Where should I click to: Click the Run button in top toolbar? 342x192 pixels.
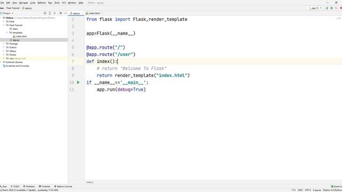coord(327,8)
